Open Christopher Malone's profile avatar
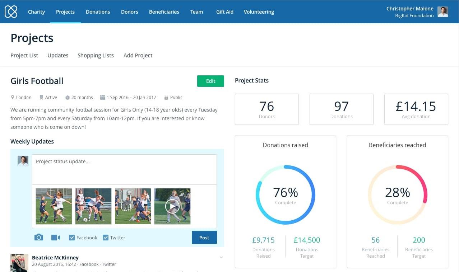The image size is (459, 272). (x=442, y=12)
